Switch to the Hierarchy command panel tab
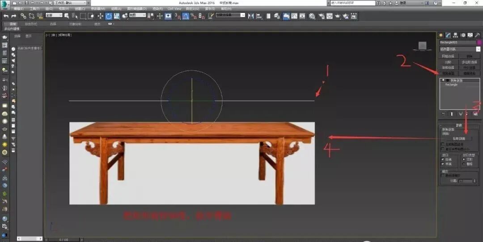 (x=455, y=35)
